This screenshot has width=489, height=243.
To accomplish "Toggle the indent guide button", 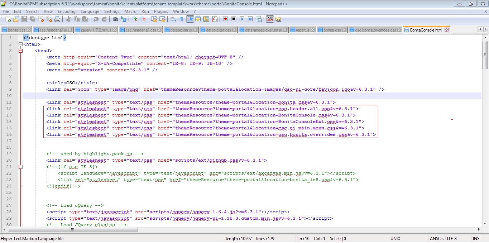I will 190,19.
